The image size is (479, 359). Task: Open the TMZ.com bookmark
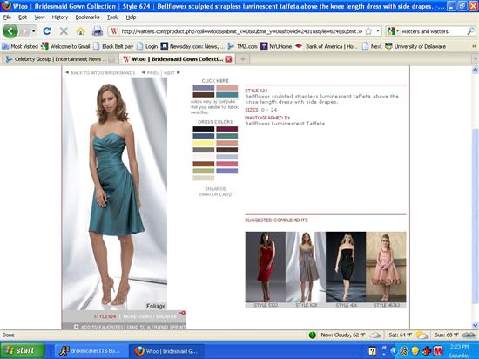243,46
